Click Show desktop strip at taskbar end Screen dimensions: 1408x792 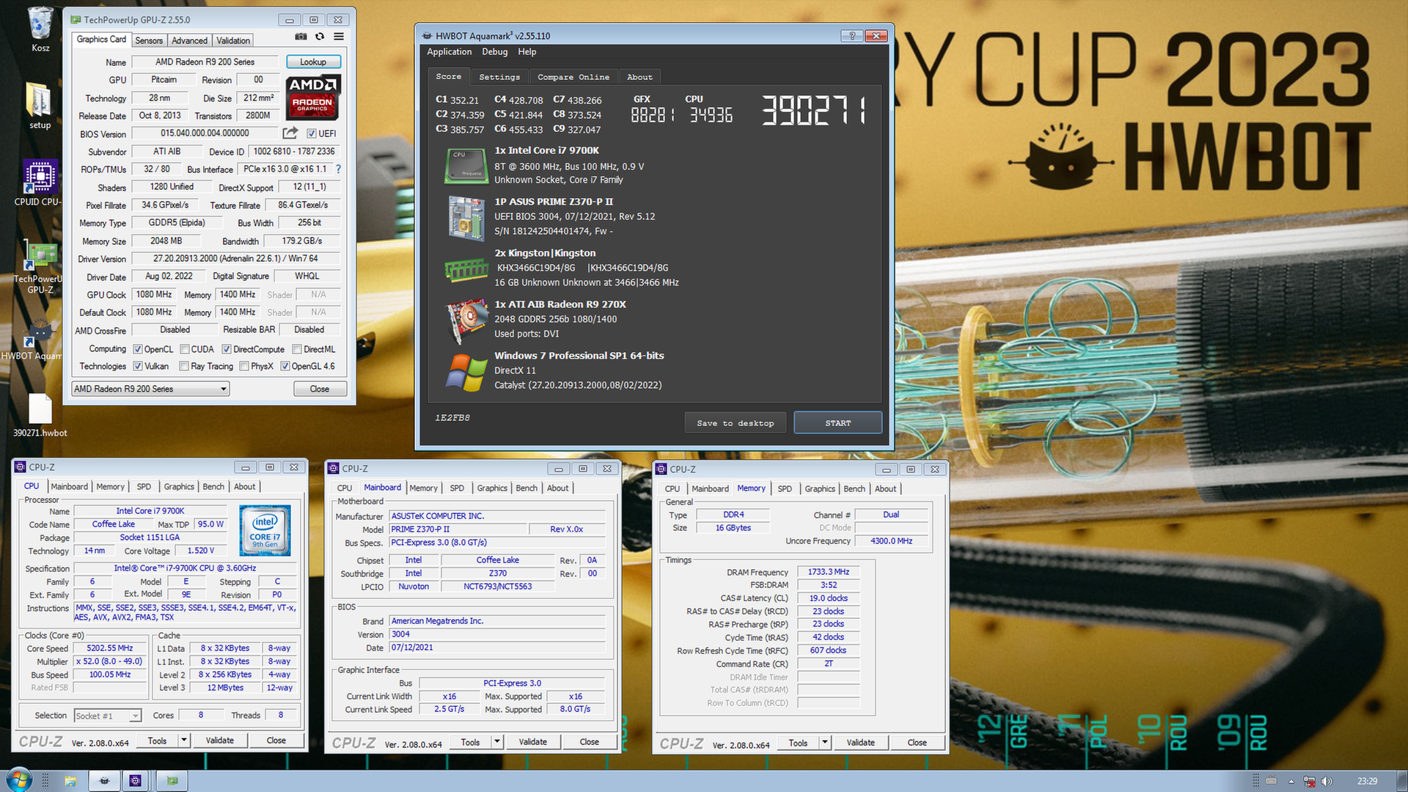pos(1402,781)
